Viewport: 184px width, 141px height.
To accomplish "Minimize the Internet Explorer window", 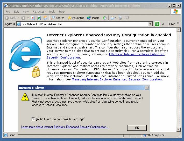I will pyautogui.click(x=169, y=6).
